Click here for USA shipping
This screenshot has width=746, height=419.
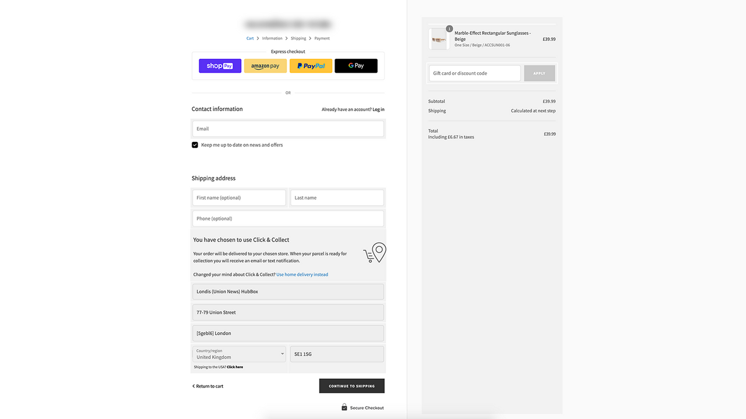point(235,367)
